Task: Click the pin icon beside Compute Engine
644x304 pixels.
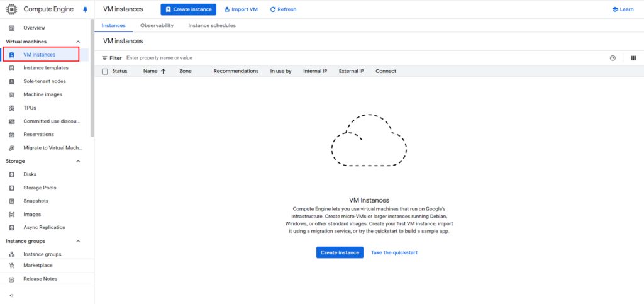Action: (85, 9)
